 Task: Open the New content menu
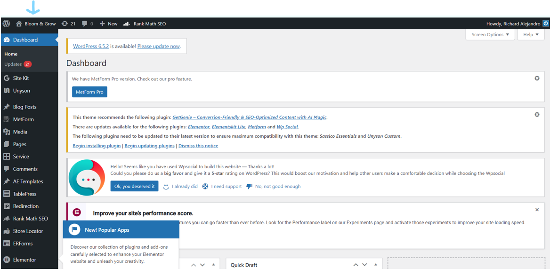108,24
